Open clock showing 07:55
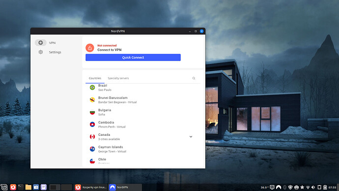 (332, 188)
